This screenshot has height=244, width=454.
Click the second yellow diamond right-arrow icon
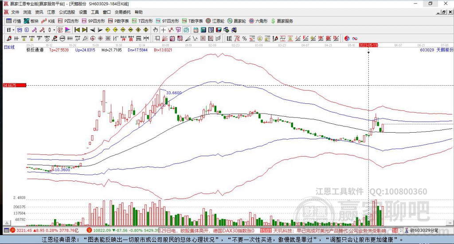click(x=115, y=30)
